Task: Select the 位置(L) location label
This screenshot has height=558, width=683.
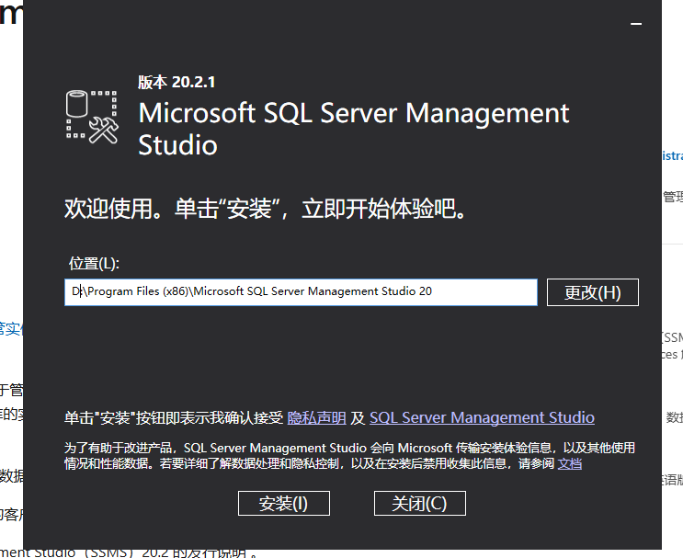Action: coord(94,264)
